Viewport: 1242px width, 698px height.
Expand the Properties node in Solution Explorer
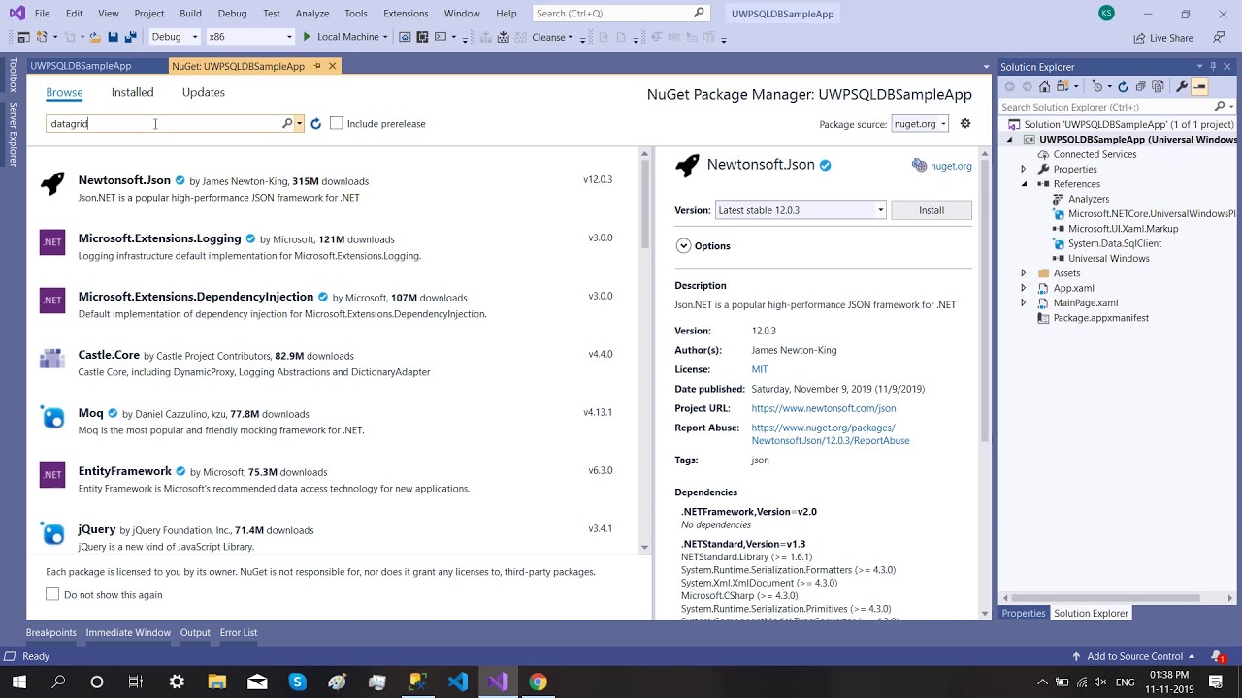[1023, 169]
